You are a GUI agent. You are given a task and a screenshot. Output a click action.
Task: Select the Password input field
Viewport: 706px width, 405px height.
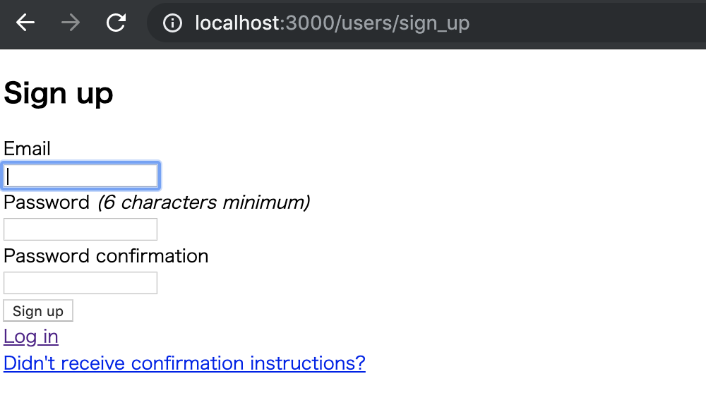(x=80, y=229)
